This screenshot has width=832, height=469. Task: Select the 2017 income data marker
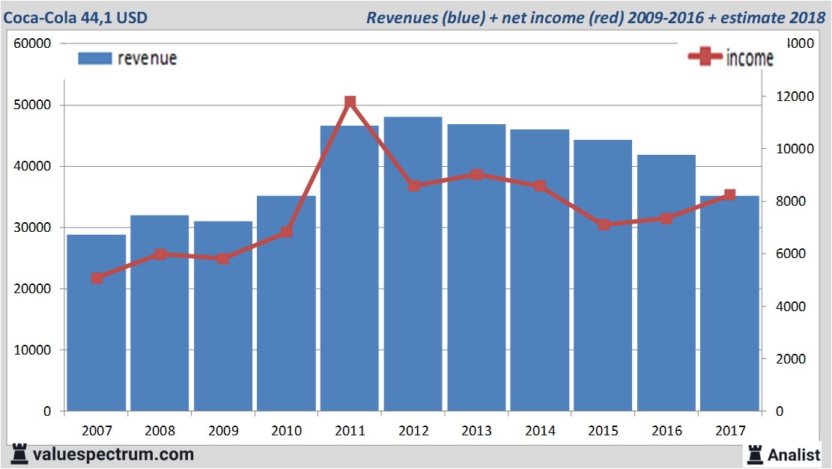(x=729, y=195)
